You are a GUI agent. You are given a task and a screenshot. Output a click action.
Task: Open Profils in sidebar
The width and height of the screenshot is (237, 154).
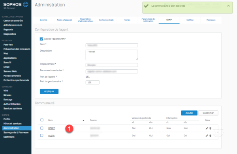pos(7,119)
